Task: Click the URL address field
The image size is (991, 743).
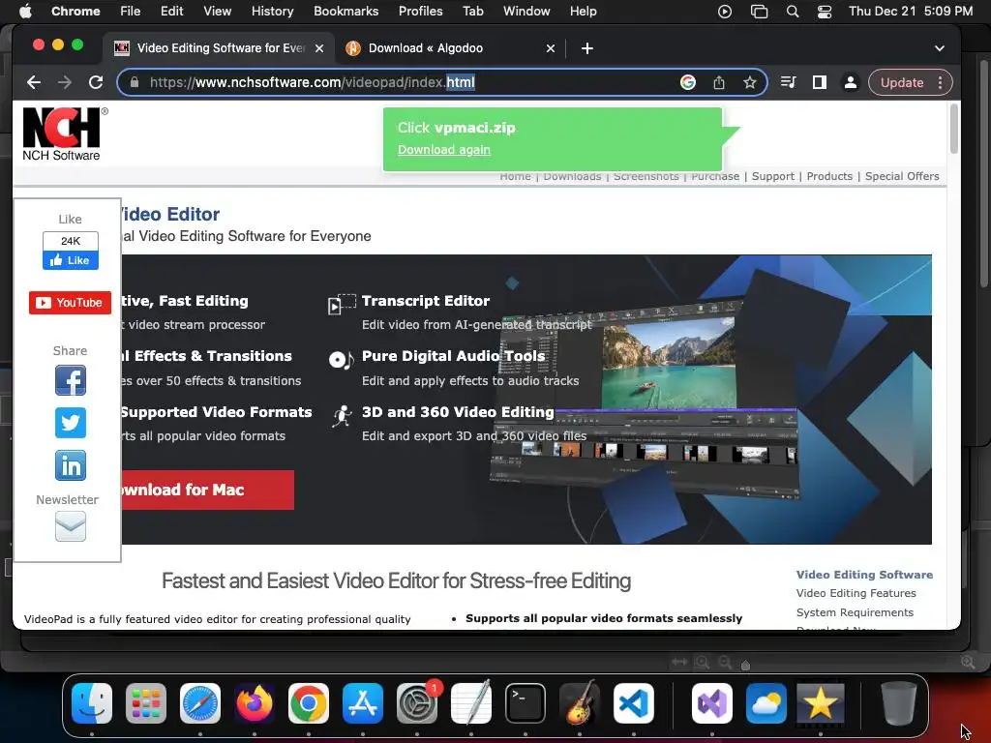Action: point(405,82)
